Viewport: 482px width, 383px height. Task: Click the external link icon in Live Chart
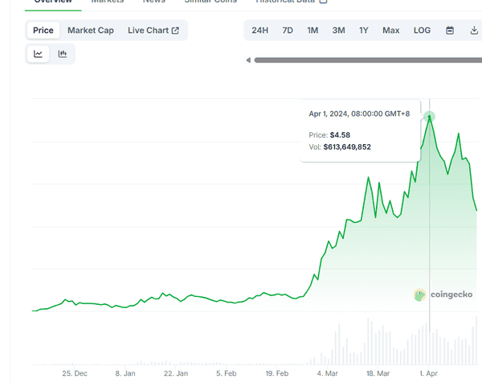tap(175, 31)
